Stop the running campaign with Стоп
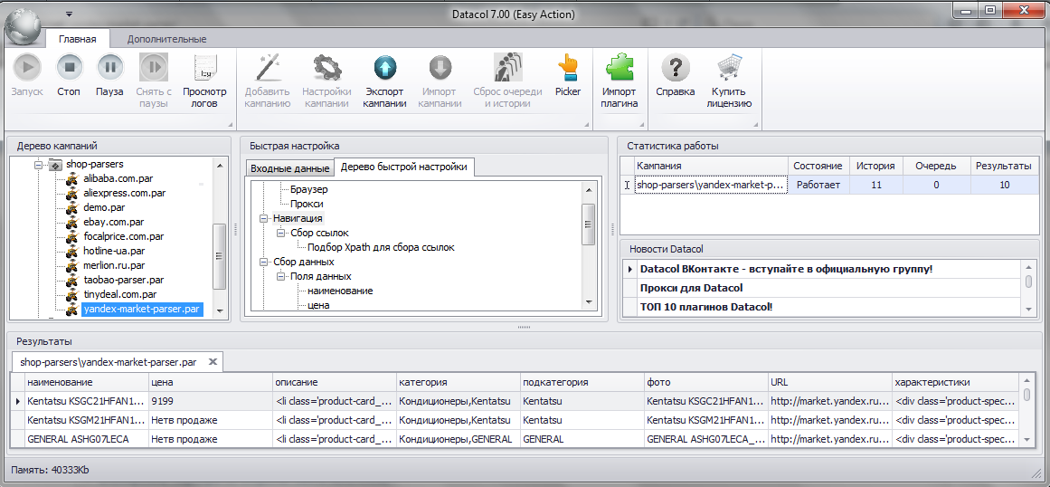This screenshot has height=487, width=1050. coord(69,68)
